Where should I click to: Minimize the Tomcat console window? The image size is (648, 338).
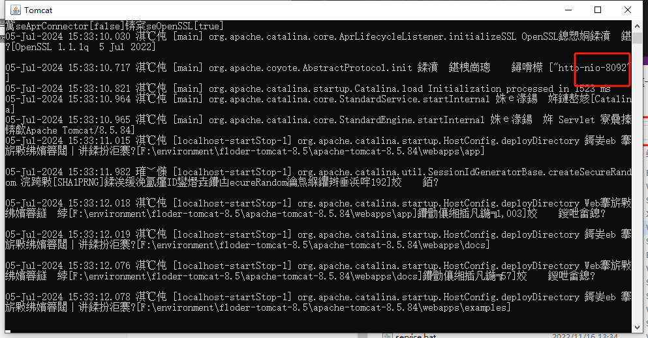pyautogui.click(x=568, y=10)
